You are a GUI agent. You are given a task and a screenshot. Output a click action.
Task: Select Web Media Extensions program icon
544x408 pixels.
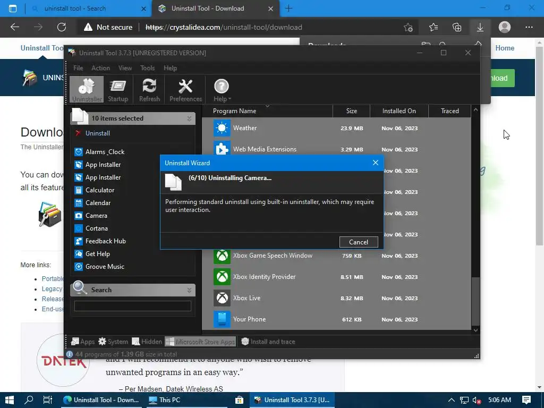pos(222,149)
